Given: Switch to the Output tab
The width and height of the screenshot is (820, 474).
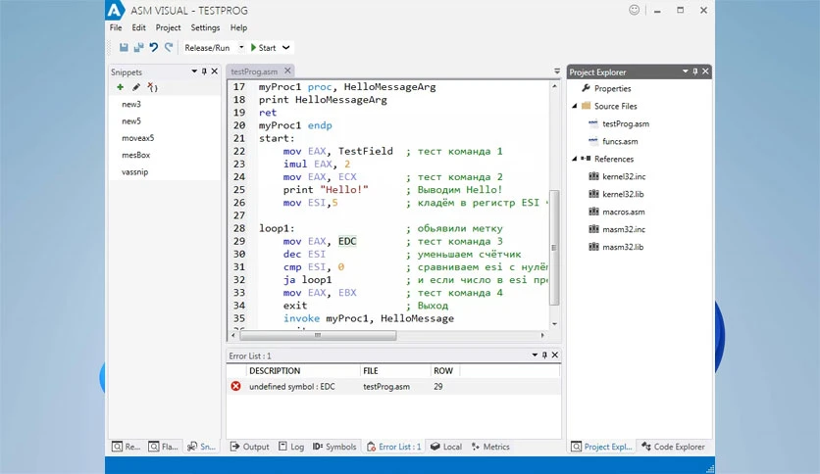Looking at the screenshot, I should point(249,447).
